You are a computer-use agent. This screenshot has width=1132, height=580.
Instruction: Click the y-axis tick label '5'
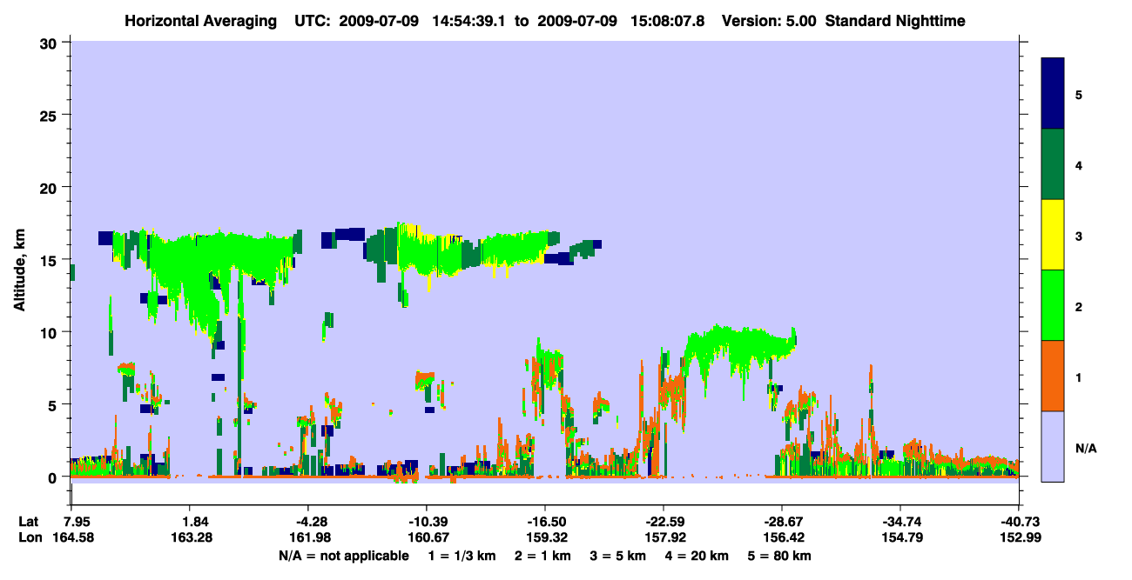[53, 404]
